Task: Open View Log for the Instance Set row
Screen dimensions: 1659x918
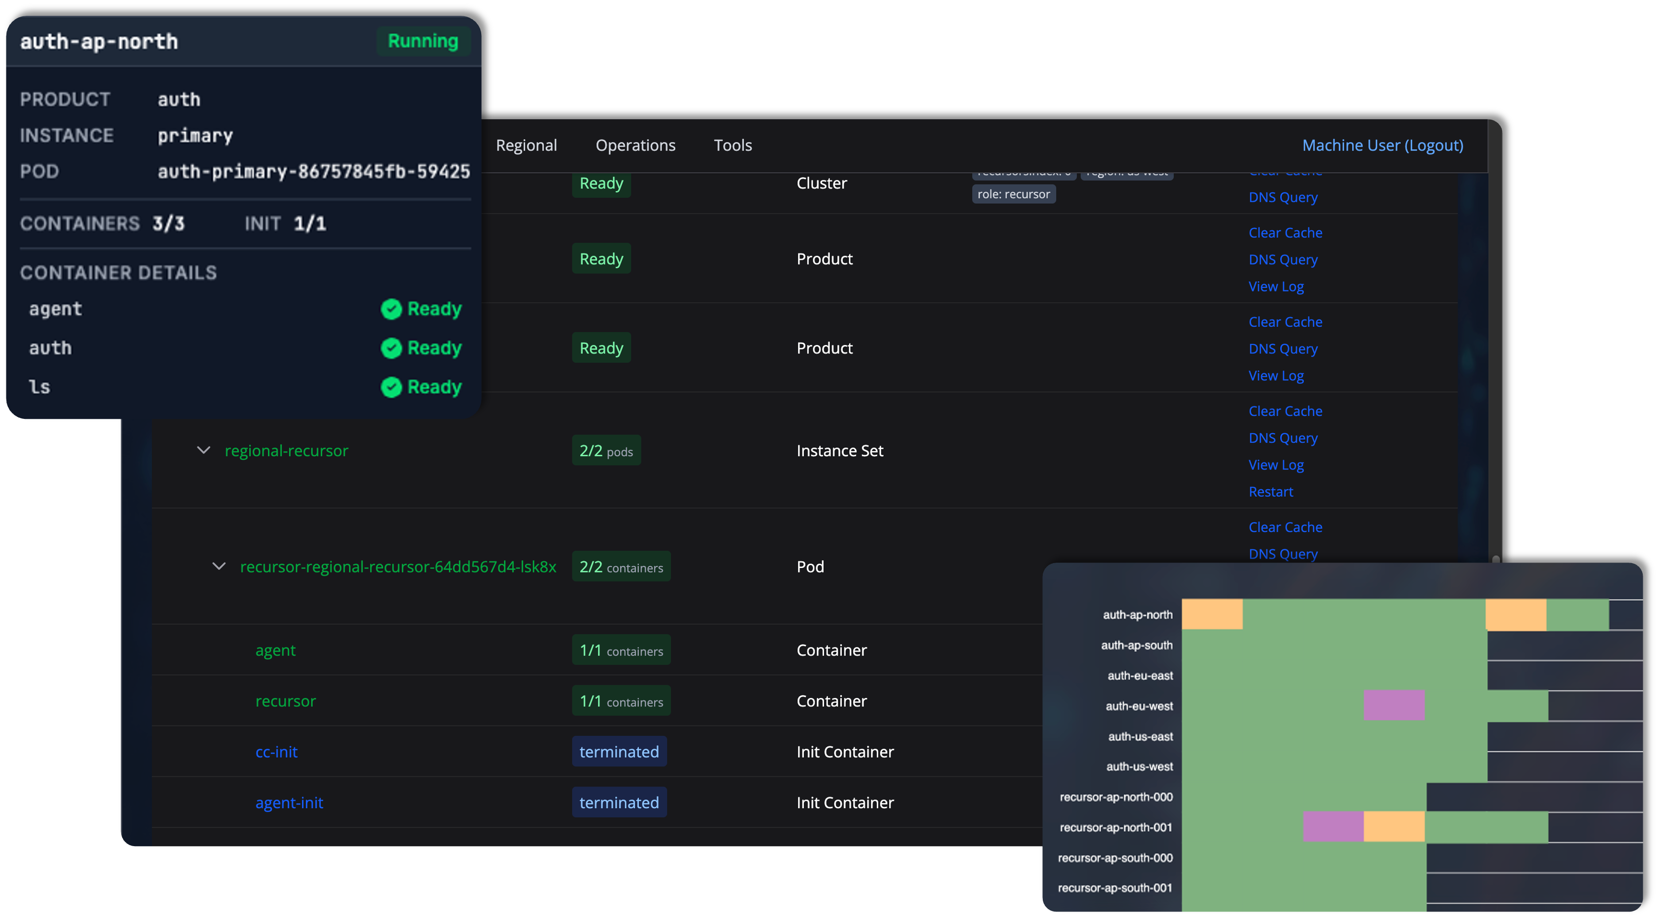Action: coord(1276,464)
